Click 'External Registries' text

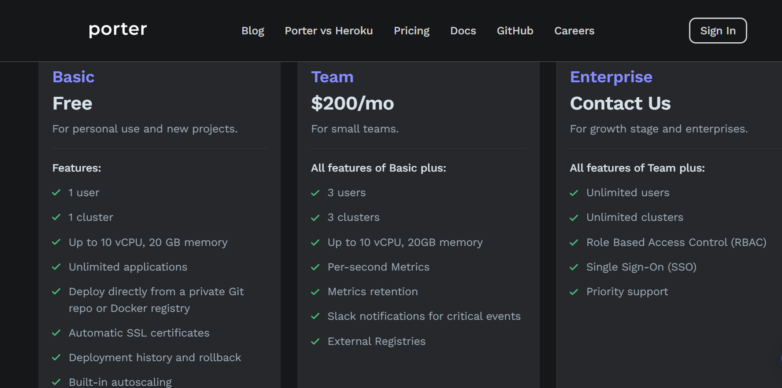[x=377, y=341]
